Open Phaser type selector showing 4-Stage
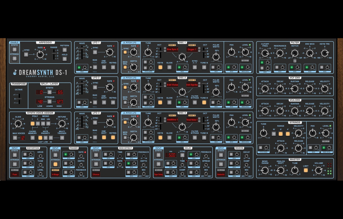This screenshot has height=219, width=343. pos(55,174)
